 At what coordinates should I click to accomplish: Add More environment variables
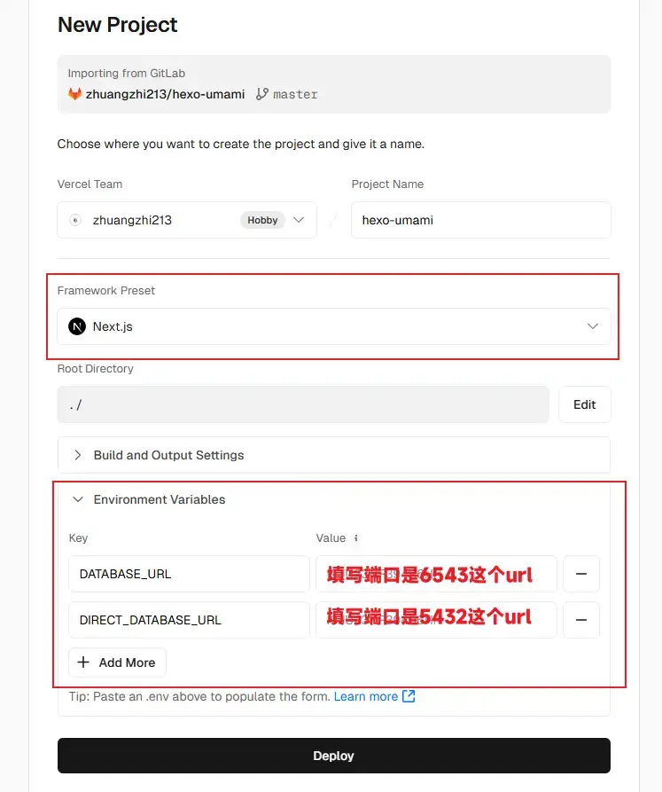pos(118,663)
